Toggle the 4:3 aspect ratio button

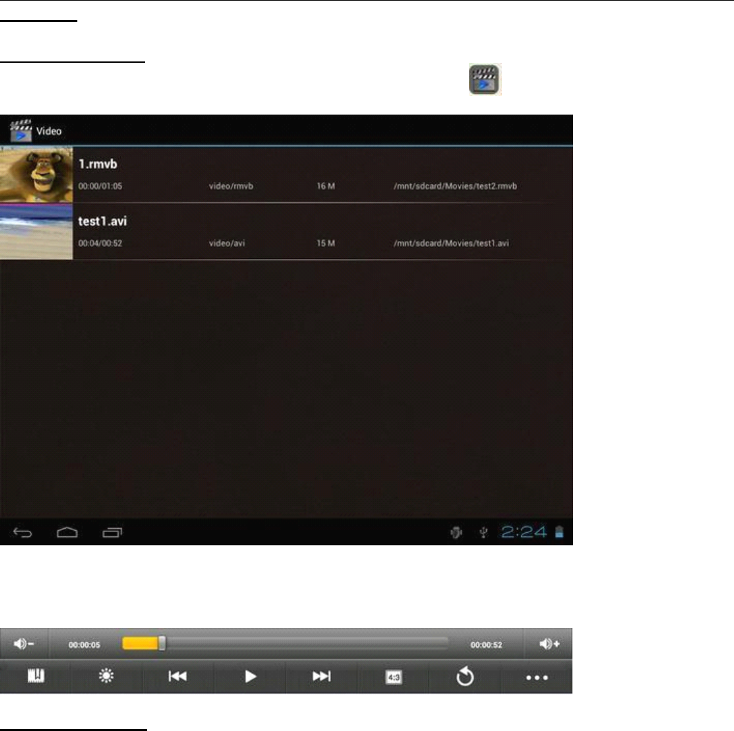394,678
